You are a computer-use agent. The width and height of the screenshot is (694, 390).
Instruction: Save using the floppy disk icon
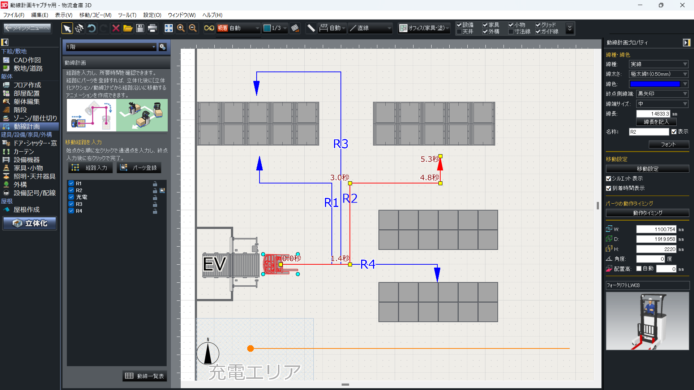pyautogui.click(x=140, y=28)
